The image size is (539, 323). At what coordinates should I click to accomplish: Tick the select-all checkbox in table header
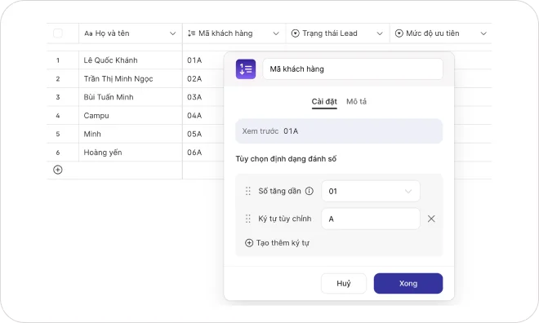(x=58, y=33)
